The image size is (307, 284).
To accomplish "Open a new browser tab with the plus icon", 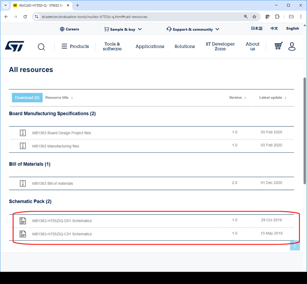I will pyautogui.click(x=77, y=5).
